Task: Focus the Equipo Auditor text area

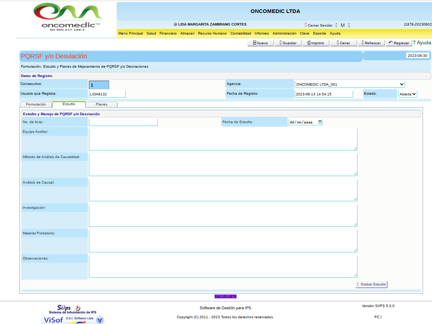Action: [223, 139]
